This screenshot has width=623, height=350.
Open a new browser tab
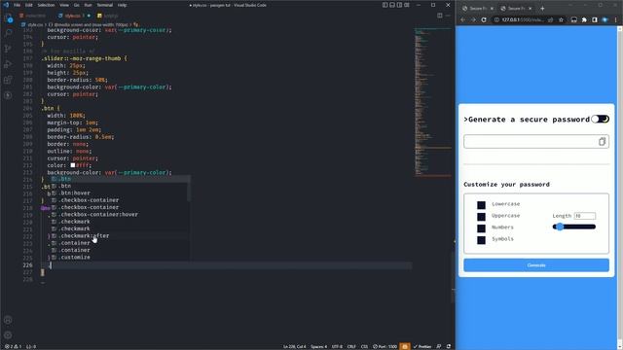tap(542, 9)
